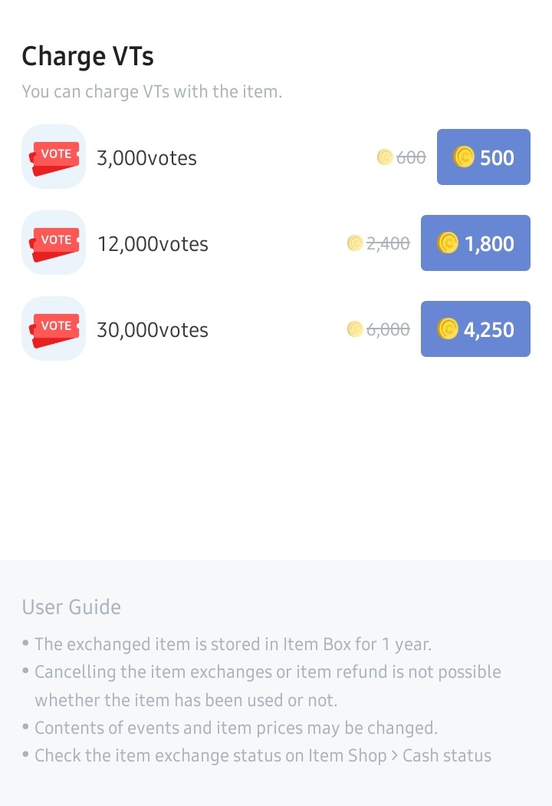The height and width of the screenshot is (806, 552).
Task: Click the gold coin in the 4,250 button
Action: pos(448,329)
